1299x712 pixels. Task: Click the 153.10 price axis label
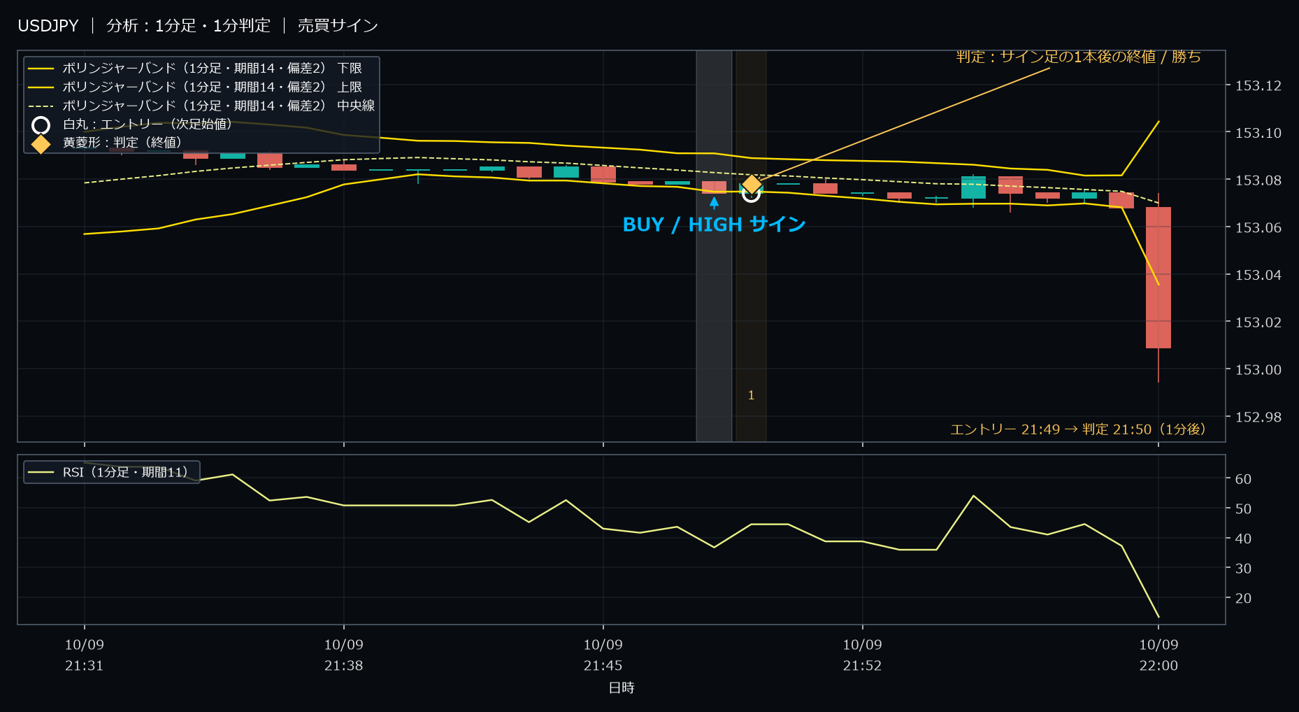pos(1258,133)
